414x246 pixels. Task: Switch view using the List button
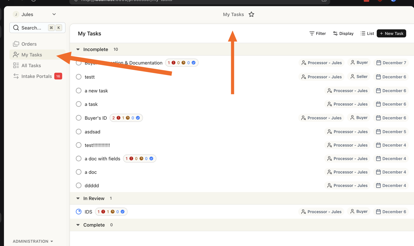pyautogui.click(x=367, y=34)
